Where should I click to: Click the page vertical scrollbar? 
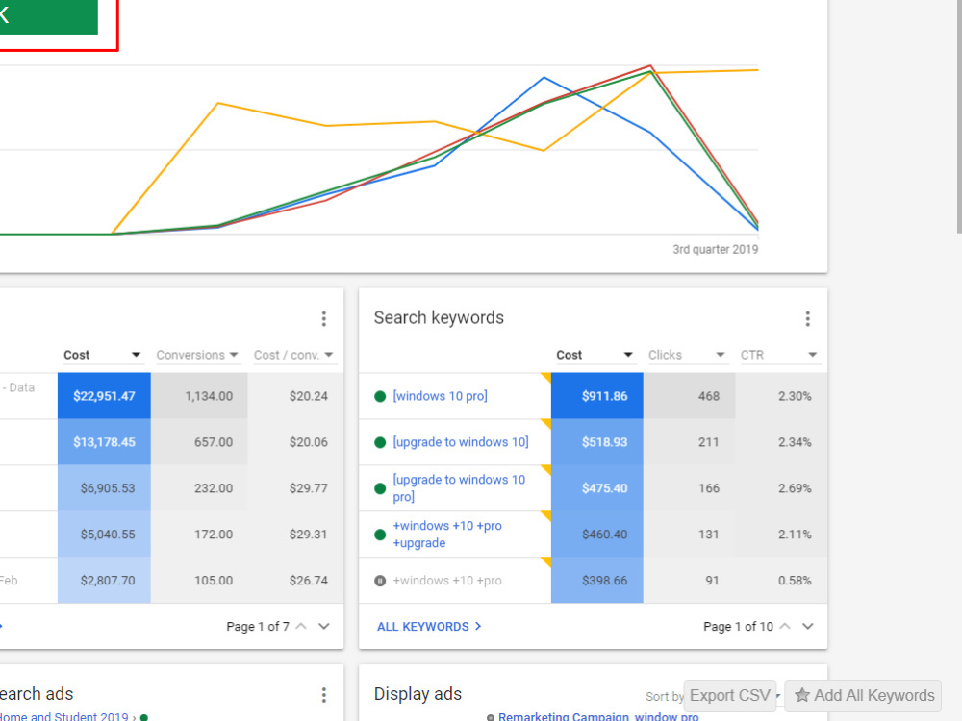pos(959,116)
